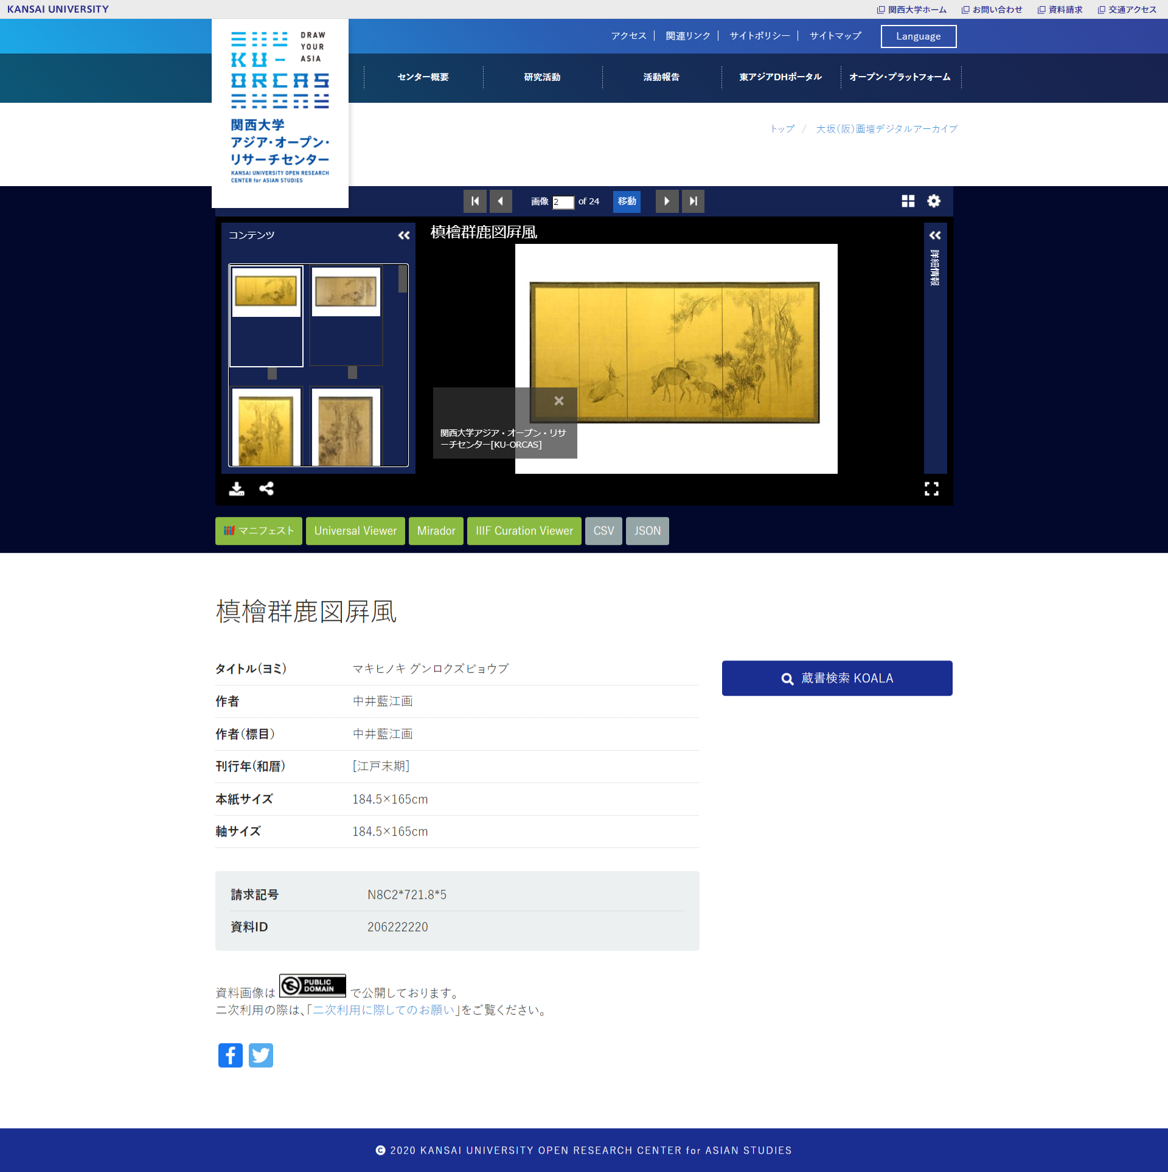
Task: Open in Universal Viewer
Action: click(355, 531)
